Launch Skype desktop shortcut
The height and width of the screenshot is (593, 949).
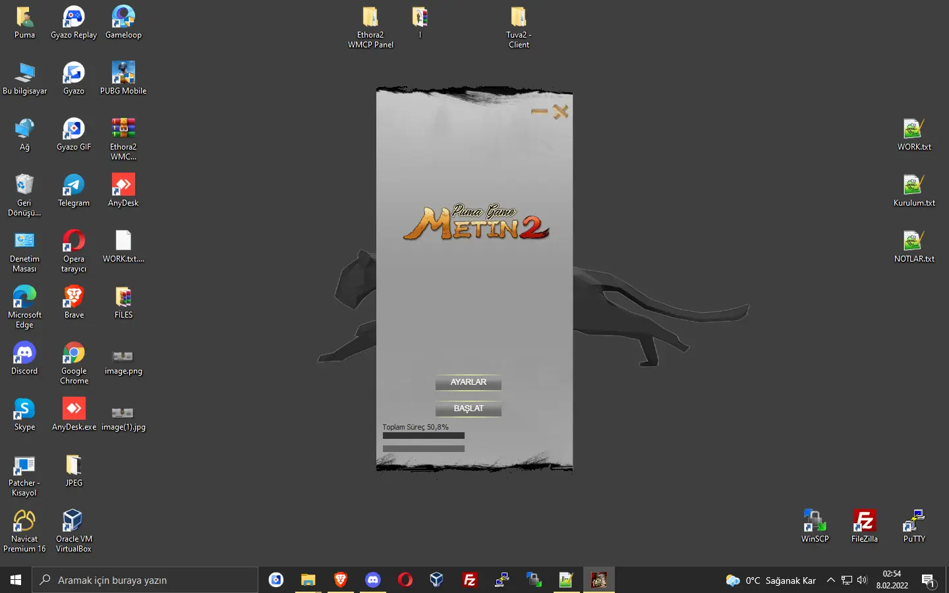click(24, 415)
